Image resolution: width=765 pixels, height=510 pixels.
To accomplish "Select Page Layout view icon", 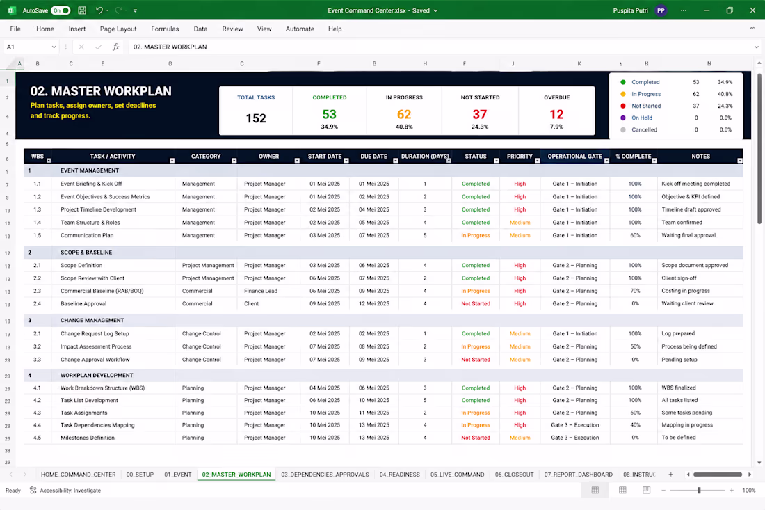I will [x=622, y=491].
